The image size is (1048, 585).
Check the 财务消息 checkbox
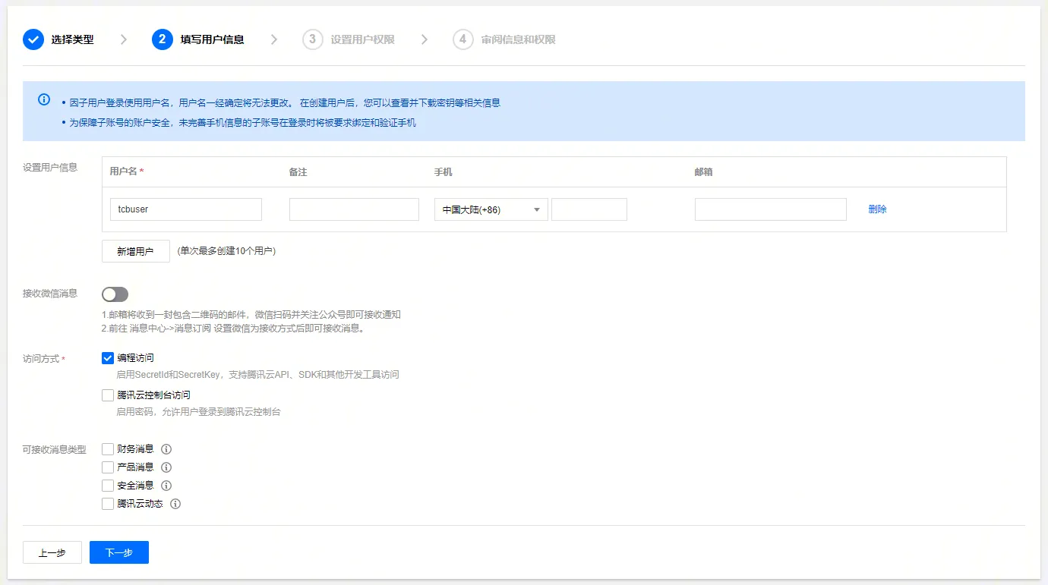[x=108, y=449]
